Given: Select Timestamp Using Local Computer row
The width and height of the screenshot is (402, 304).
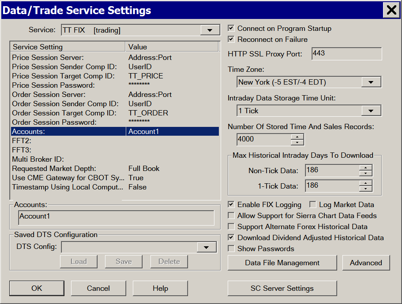Looking at the screenshot, I should (x=115, y=187).
